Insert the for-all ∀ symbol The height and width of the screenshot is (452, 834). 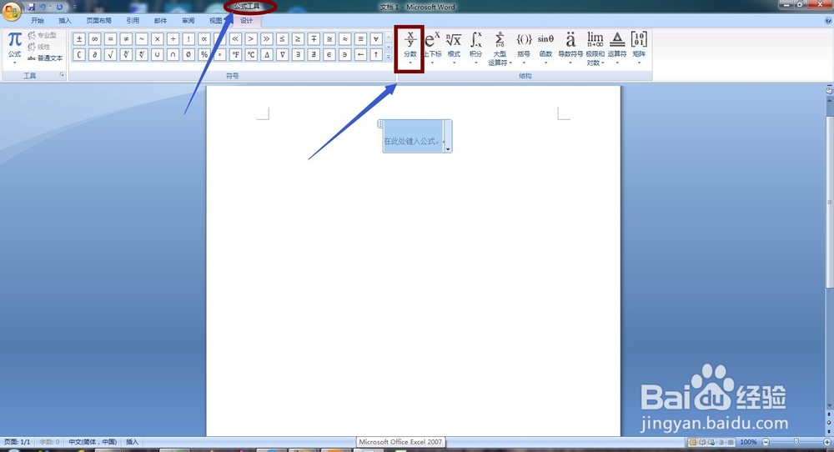click(376, 39)
